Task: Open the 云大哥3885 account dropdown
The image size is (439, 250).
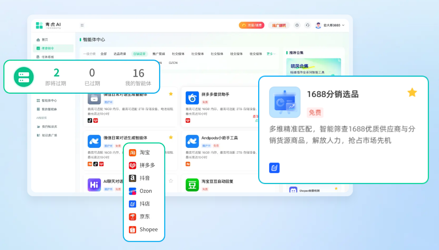Action: point(330,25)
